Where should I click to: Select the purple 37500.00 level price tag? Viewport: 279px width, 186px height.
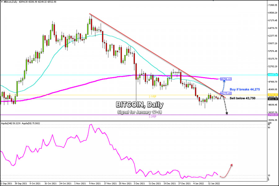pyautogui.click(x=273, y=115)
